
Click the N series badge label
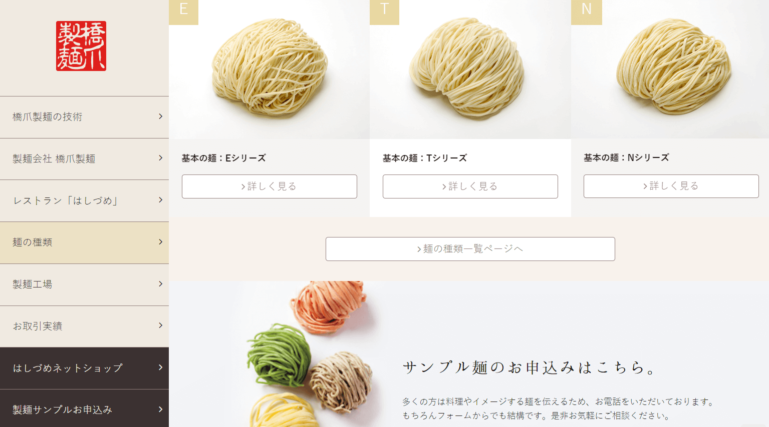pyautogui.click(x=586, y=11)
